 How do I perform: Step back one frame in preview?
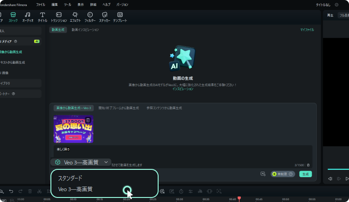click(x=330, y=178)
